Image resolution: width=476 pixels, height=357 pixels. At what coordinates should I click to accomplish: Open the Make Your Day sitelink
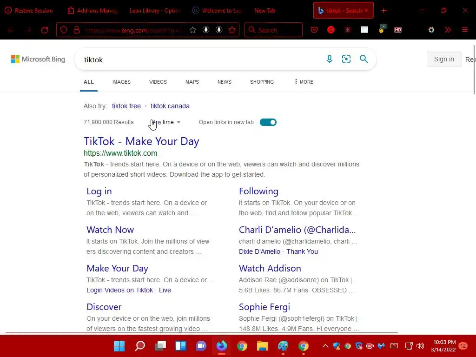pos(117,268)
